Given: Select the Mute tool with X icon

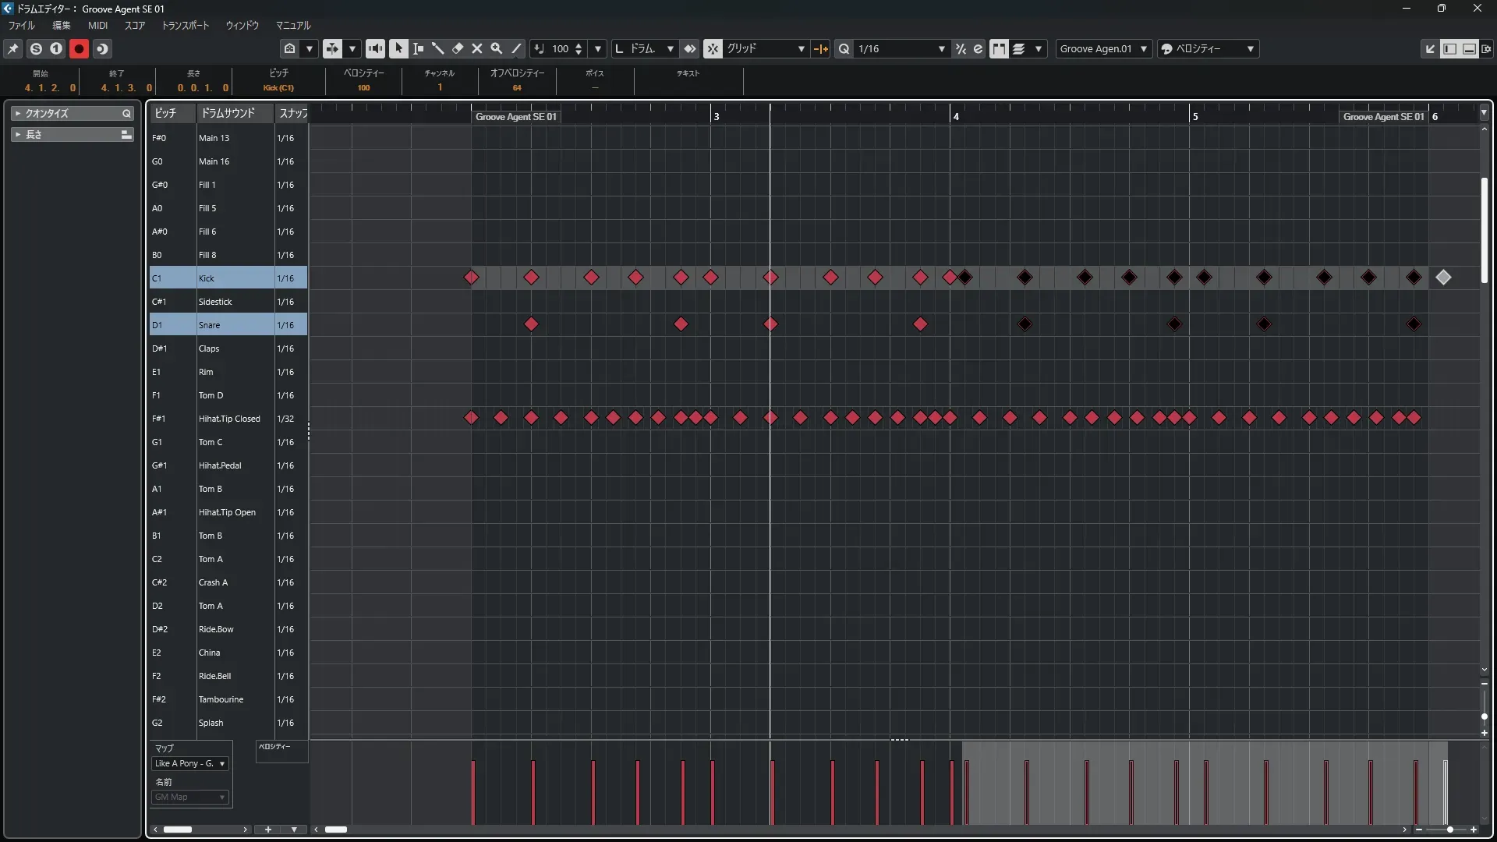Looking at the screenshot, I should click(x=477, y=48).
